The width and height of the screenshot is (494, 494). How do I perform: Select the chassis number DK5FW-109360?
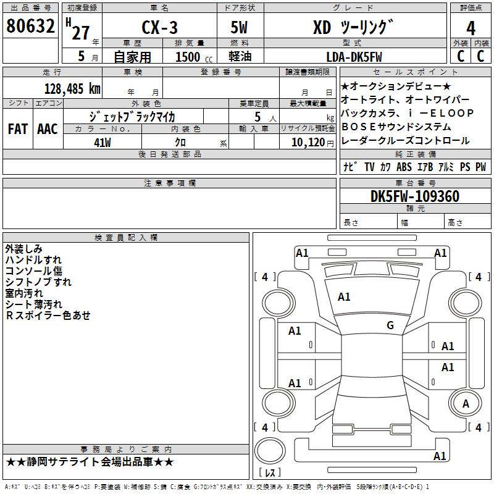coord(415,196)
